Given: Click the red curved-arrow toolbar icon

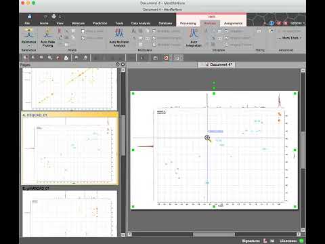Looking at the screenshot, I should [x=58, y=58].
